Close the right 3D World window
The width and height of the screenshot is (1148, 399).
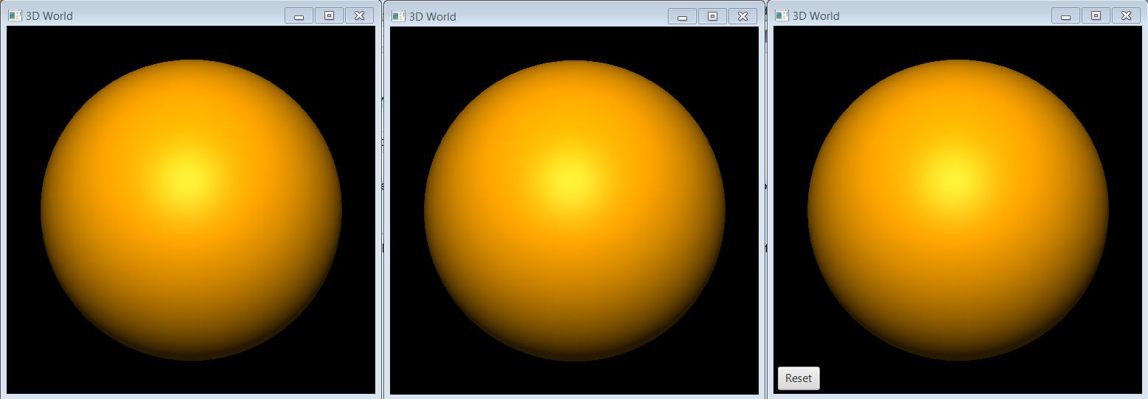1126,15
